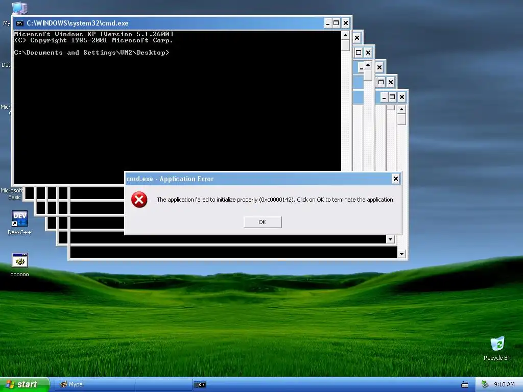Select the My Computer icon above the cmd window
This screenshot has height=392, width=523.
(x=19, y=7)
